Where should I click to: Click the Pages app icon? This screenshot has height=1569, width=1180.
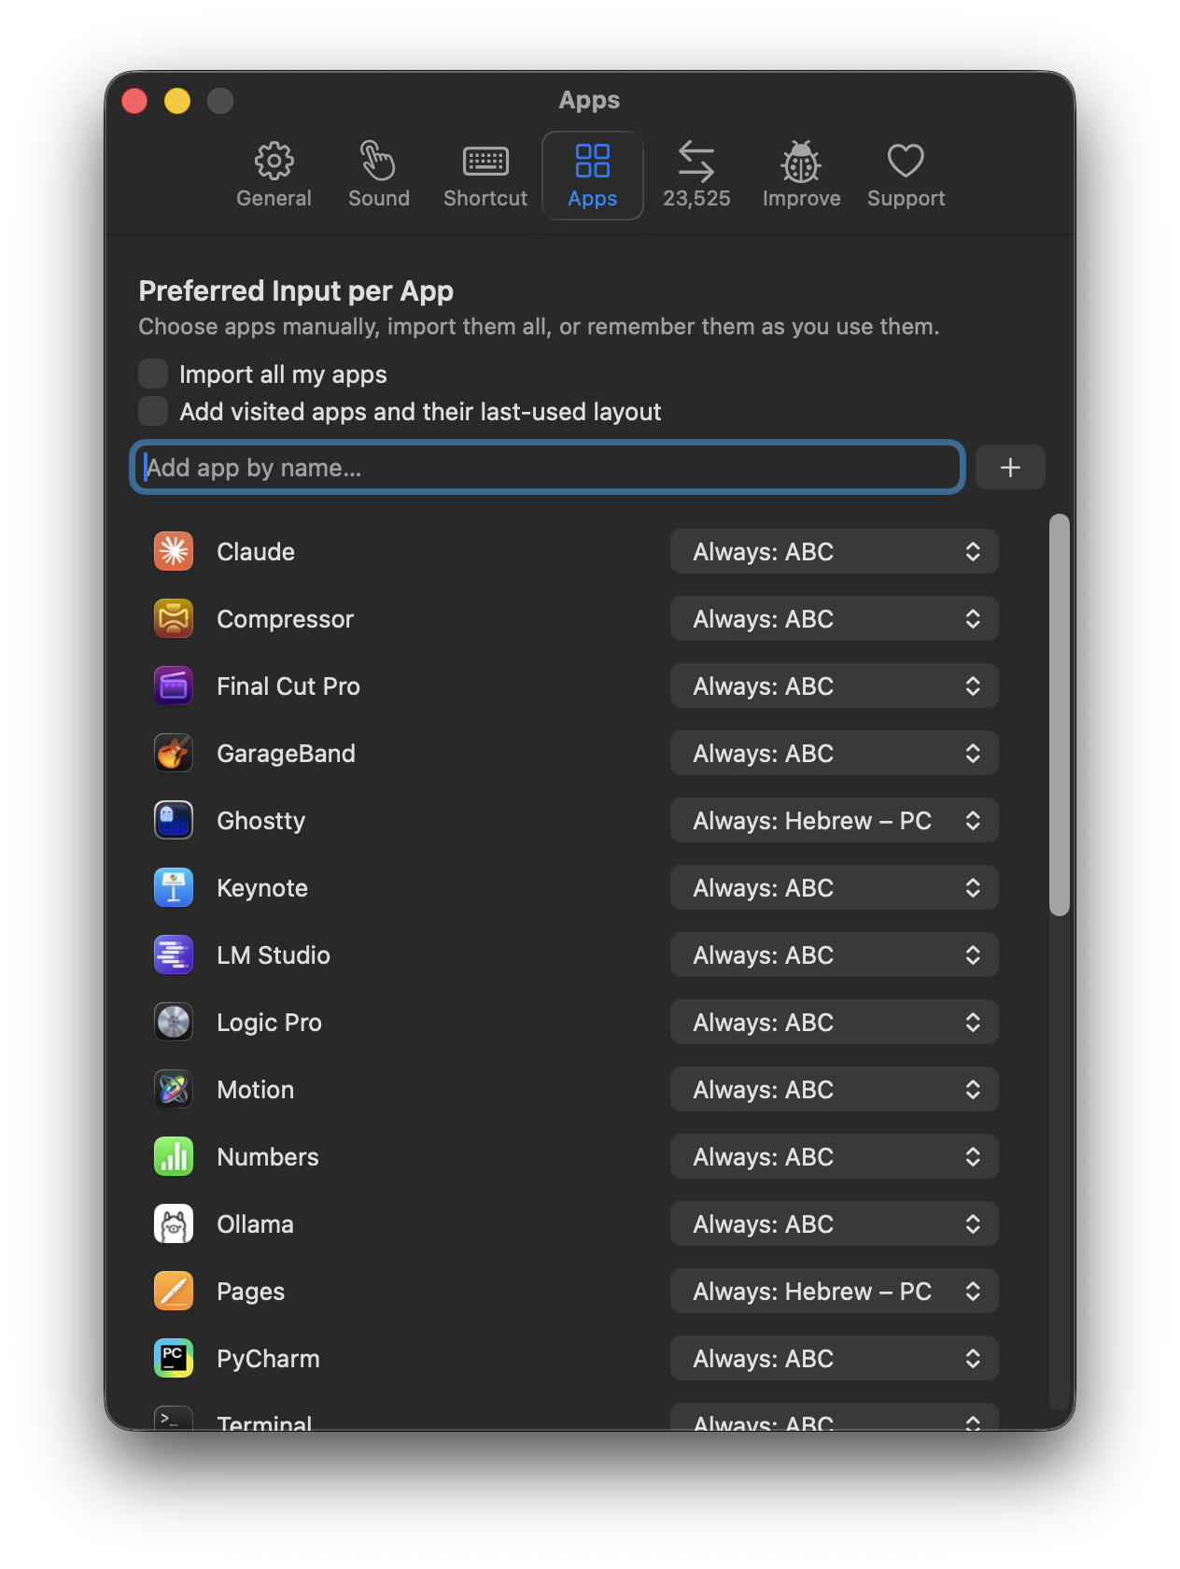(x=174, y=1292)
